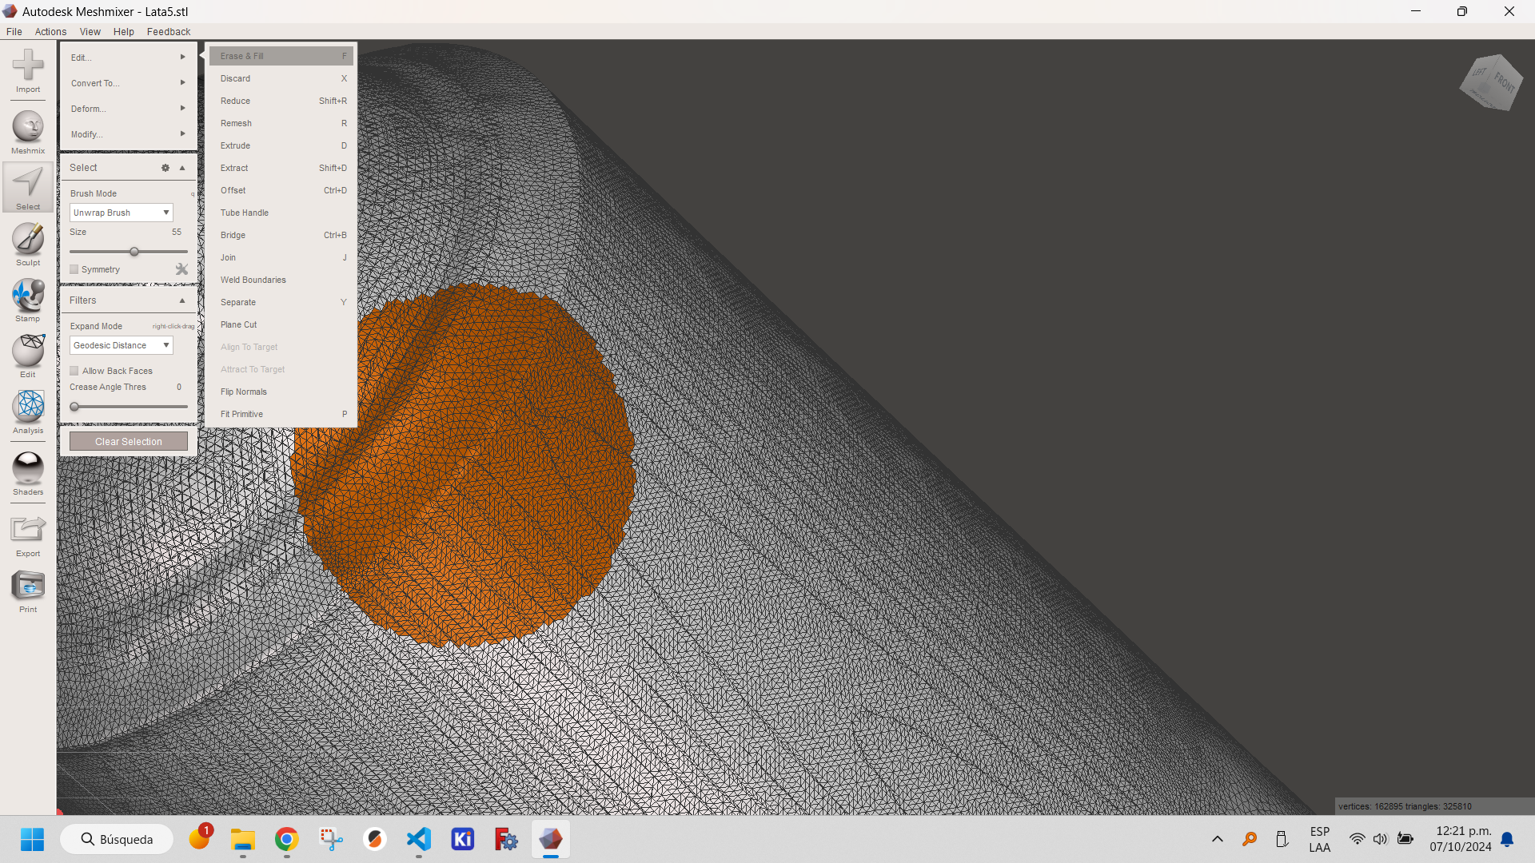Open the Feedback menu
Viewport: 1535px width, 863px height.
point(169,32)
